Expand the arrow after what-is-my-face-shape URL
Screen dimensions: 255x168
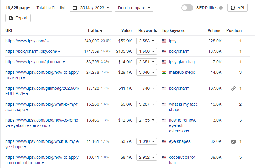pos(27,110)
